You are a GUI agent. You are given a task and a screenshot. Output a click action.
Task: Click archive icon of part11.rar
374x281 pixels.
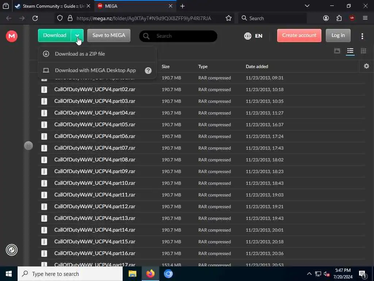click(x=44, y=195)
